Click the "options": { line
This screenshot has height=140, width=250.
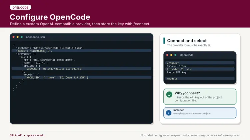click(x=31, y=66)
